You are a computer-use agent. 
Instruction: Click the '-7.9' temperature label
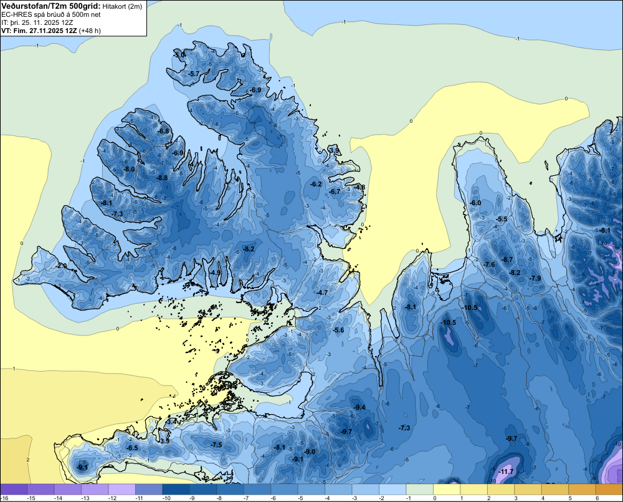(x=535, y=279)
